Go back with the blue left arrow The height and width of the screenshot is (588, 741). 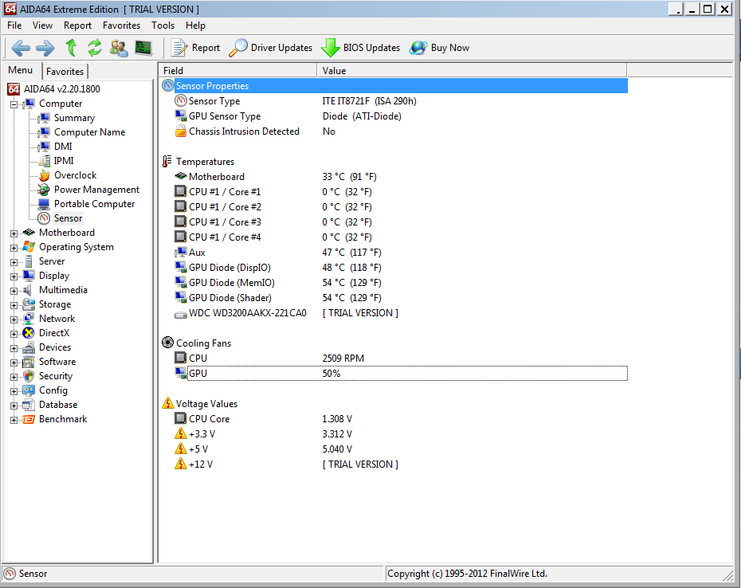pos(21,48)
